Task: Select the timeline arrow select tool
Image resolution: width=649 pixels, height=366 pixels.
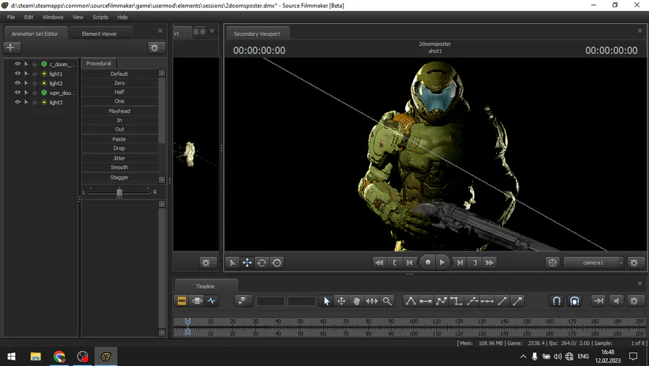Action: coord(326,301)
